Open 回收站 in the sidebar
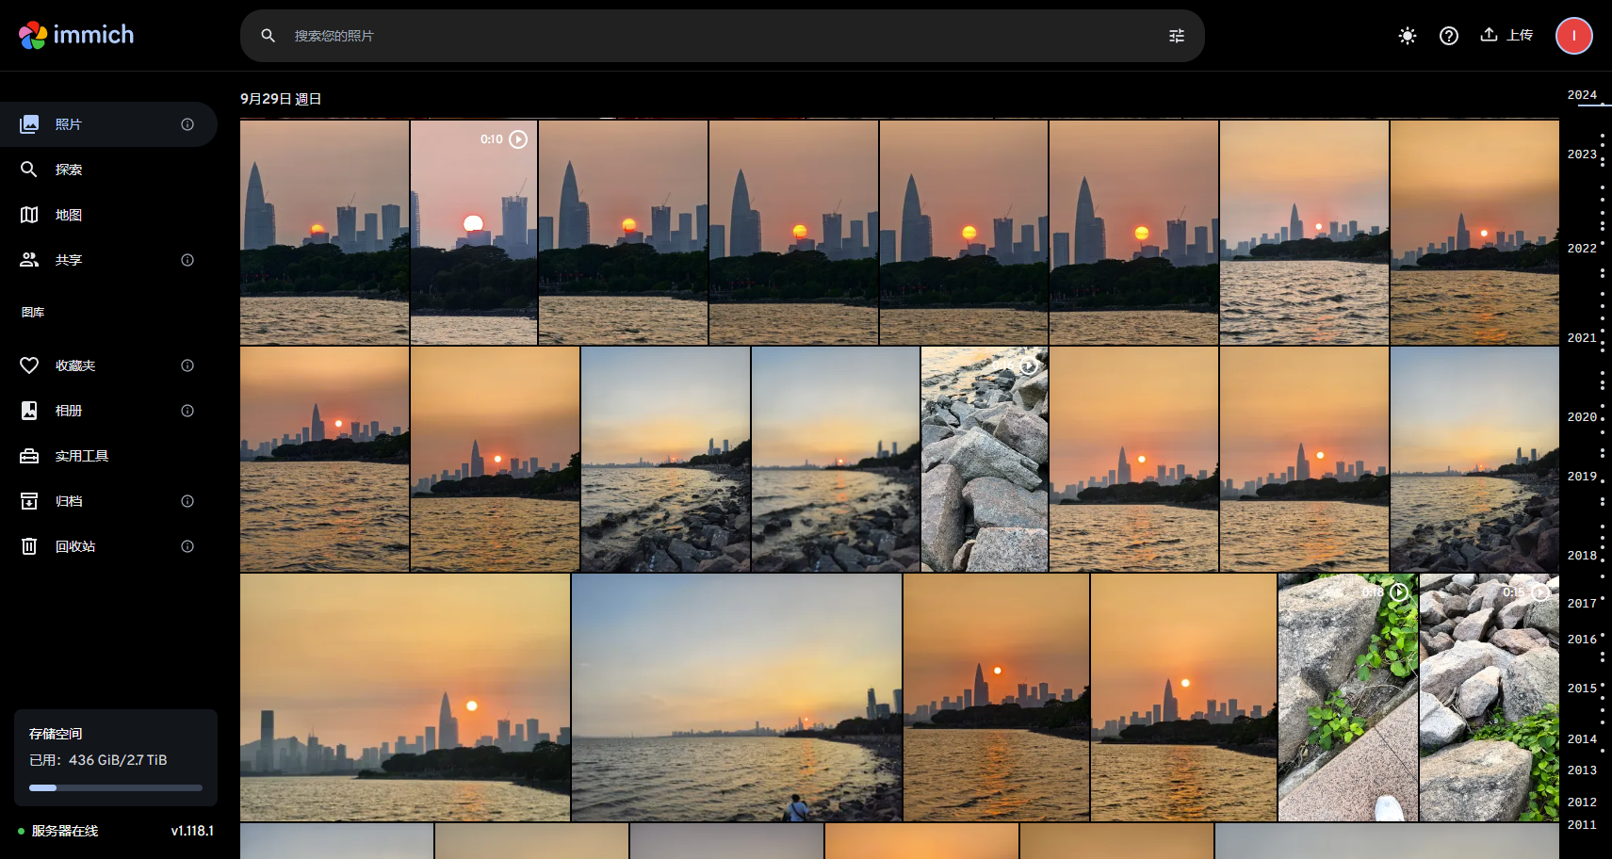 pyautogui.click(x=108, y=546)
